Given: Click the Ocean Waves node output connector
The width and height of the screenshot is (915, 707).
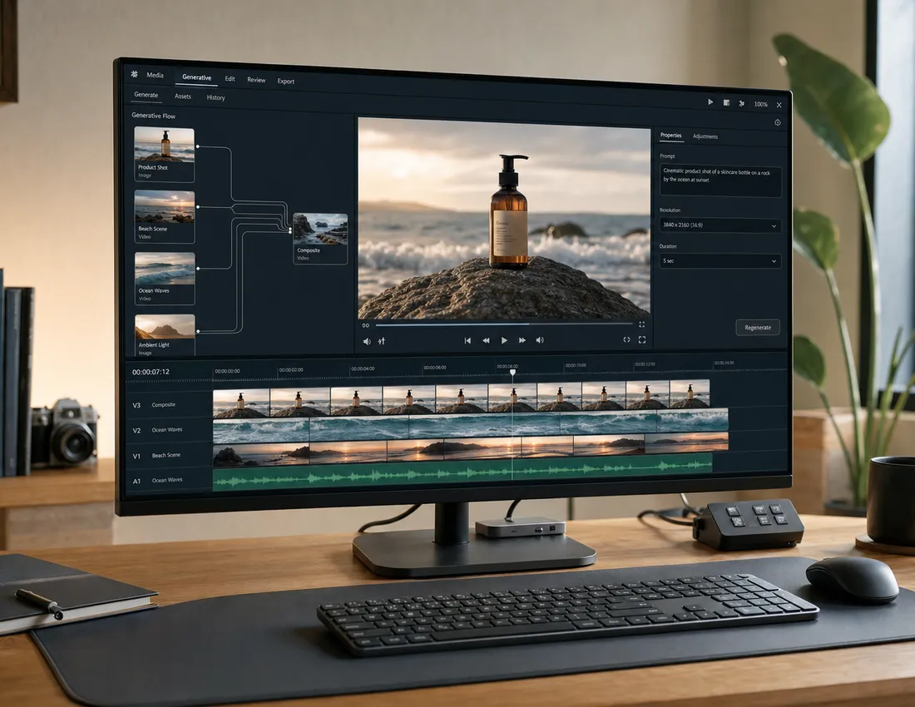Looking at the screenshot, I should (x=198, y=269).
